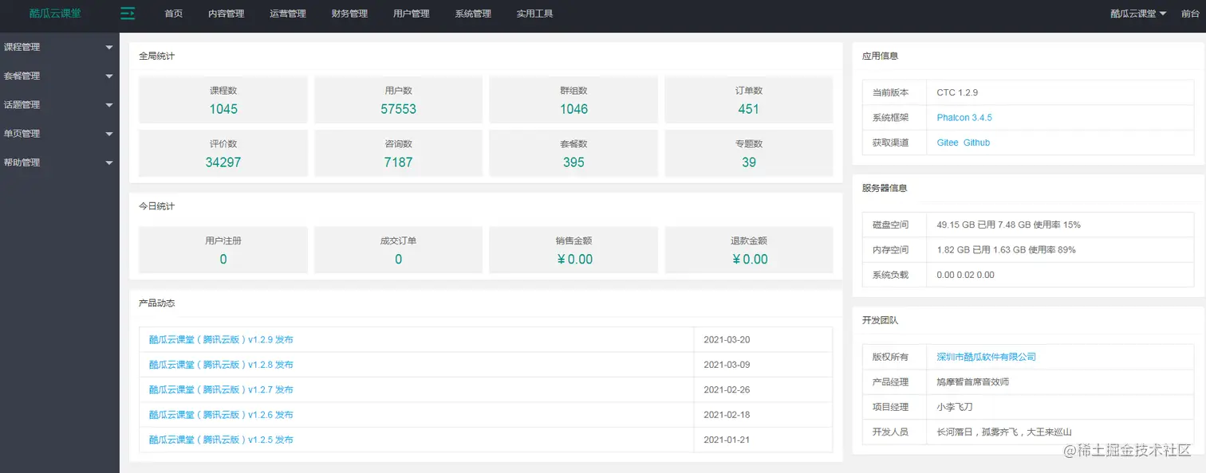The height and width of the screenshot is (473, 1206).
Task: Open 系统管理 in the top navigation
Action: click(x=473, y=14)
